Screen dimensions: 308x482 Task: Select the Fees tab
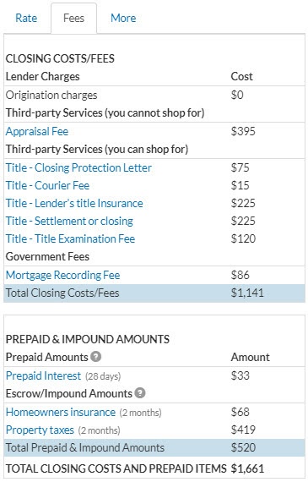[73, 18]
